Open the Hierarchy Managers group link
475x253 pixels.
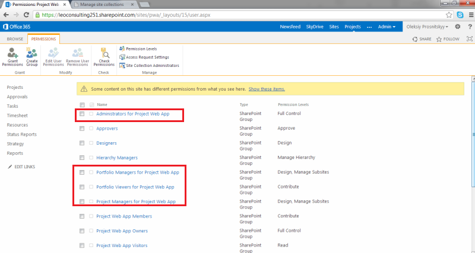(x=117, y=158)
